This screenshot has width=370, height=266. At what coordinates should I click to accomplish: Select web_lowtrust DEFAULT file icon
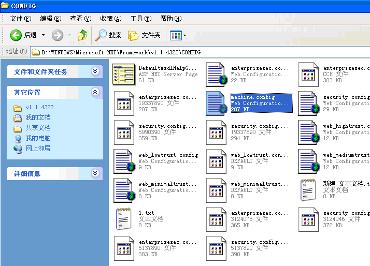point(216,161)
